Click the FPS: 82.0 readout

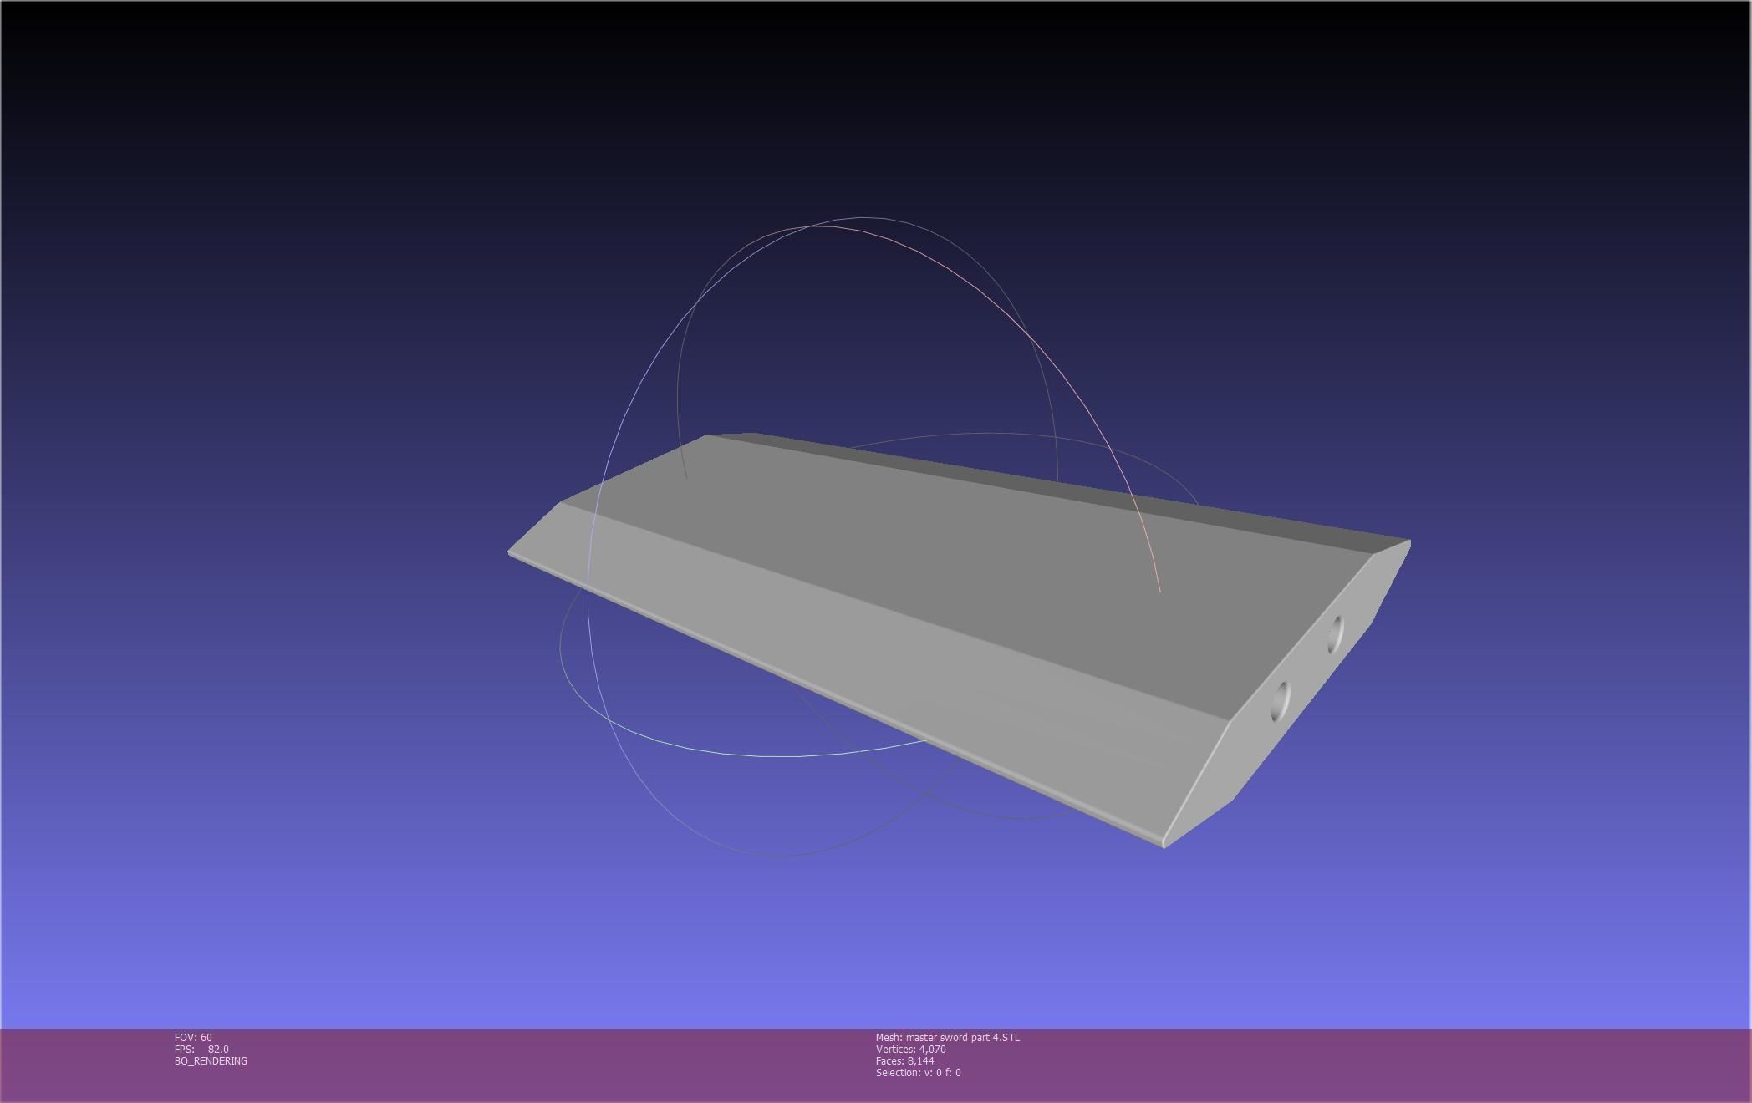(201, 1049)
